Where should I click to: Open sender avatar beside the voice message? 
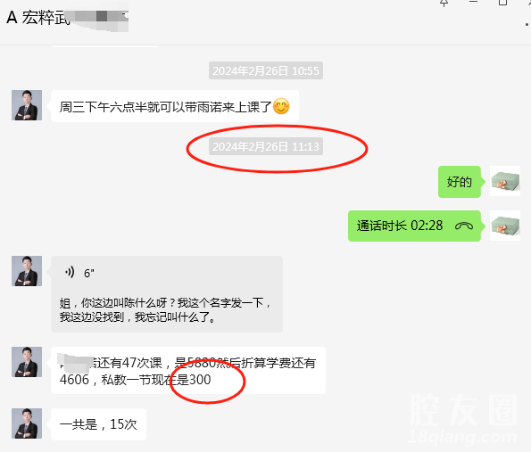click(x=27, y=271)
